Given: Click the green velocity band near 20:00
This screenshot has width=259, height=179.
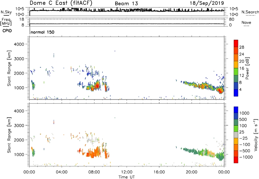Looking at the screenshot, I should pos(192,151).
